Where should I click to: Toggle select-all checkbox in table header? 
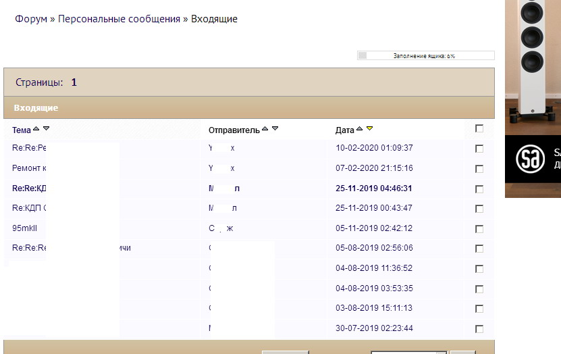coord(479,128)
